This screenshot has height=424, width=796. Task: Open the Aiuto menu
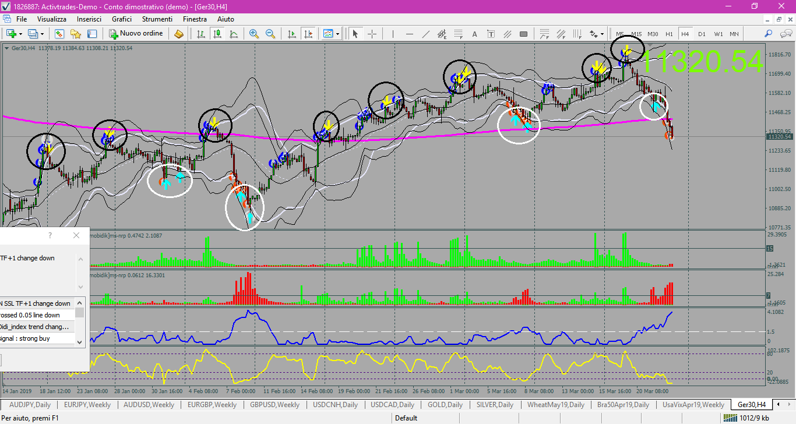tap(226, 19)
